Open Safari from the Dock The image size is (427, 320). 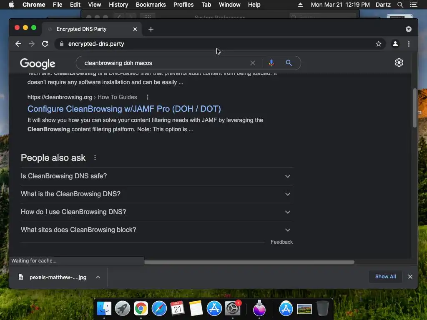point(159,309)
